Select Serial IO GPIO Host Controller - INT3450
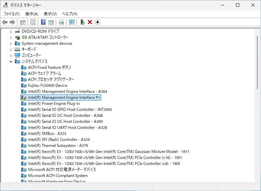The width and height of the screenshot is (261, 191). coord(70,110)
